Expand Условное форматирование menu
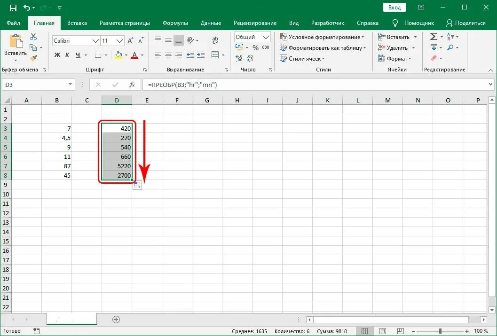Image resolution: width=497 pixels, height=336 pixels. pos(322,37)
